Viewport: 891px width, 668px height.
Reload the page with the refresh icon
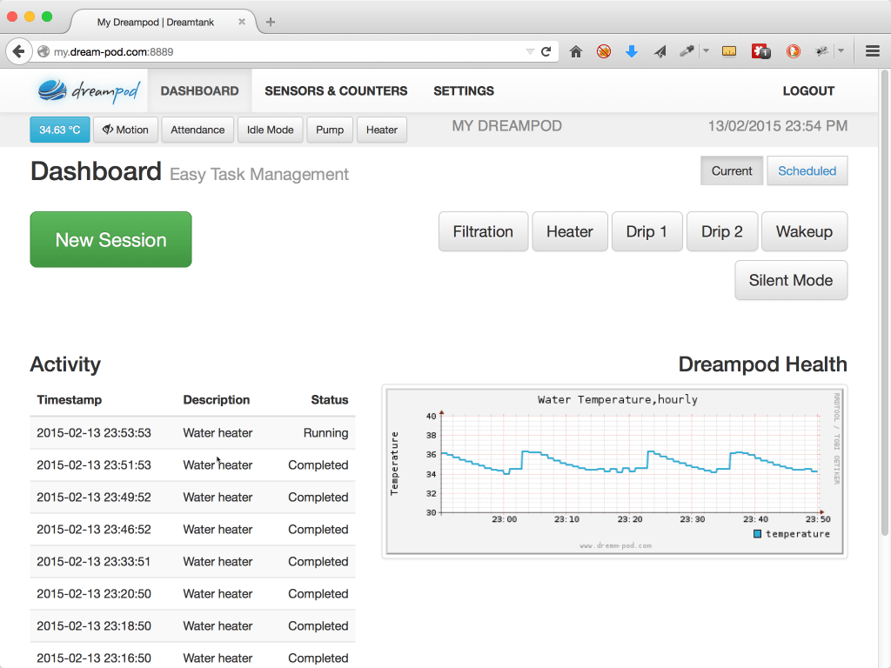pyautogui.click(x=546, y=51)
